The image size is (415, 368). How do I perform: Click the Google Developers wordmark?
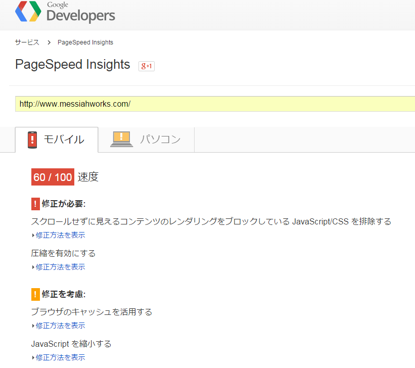(81, 12)
